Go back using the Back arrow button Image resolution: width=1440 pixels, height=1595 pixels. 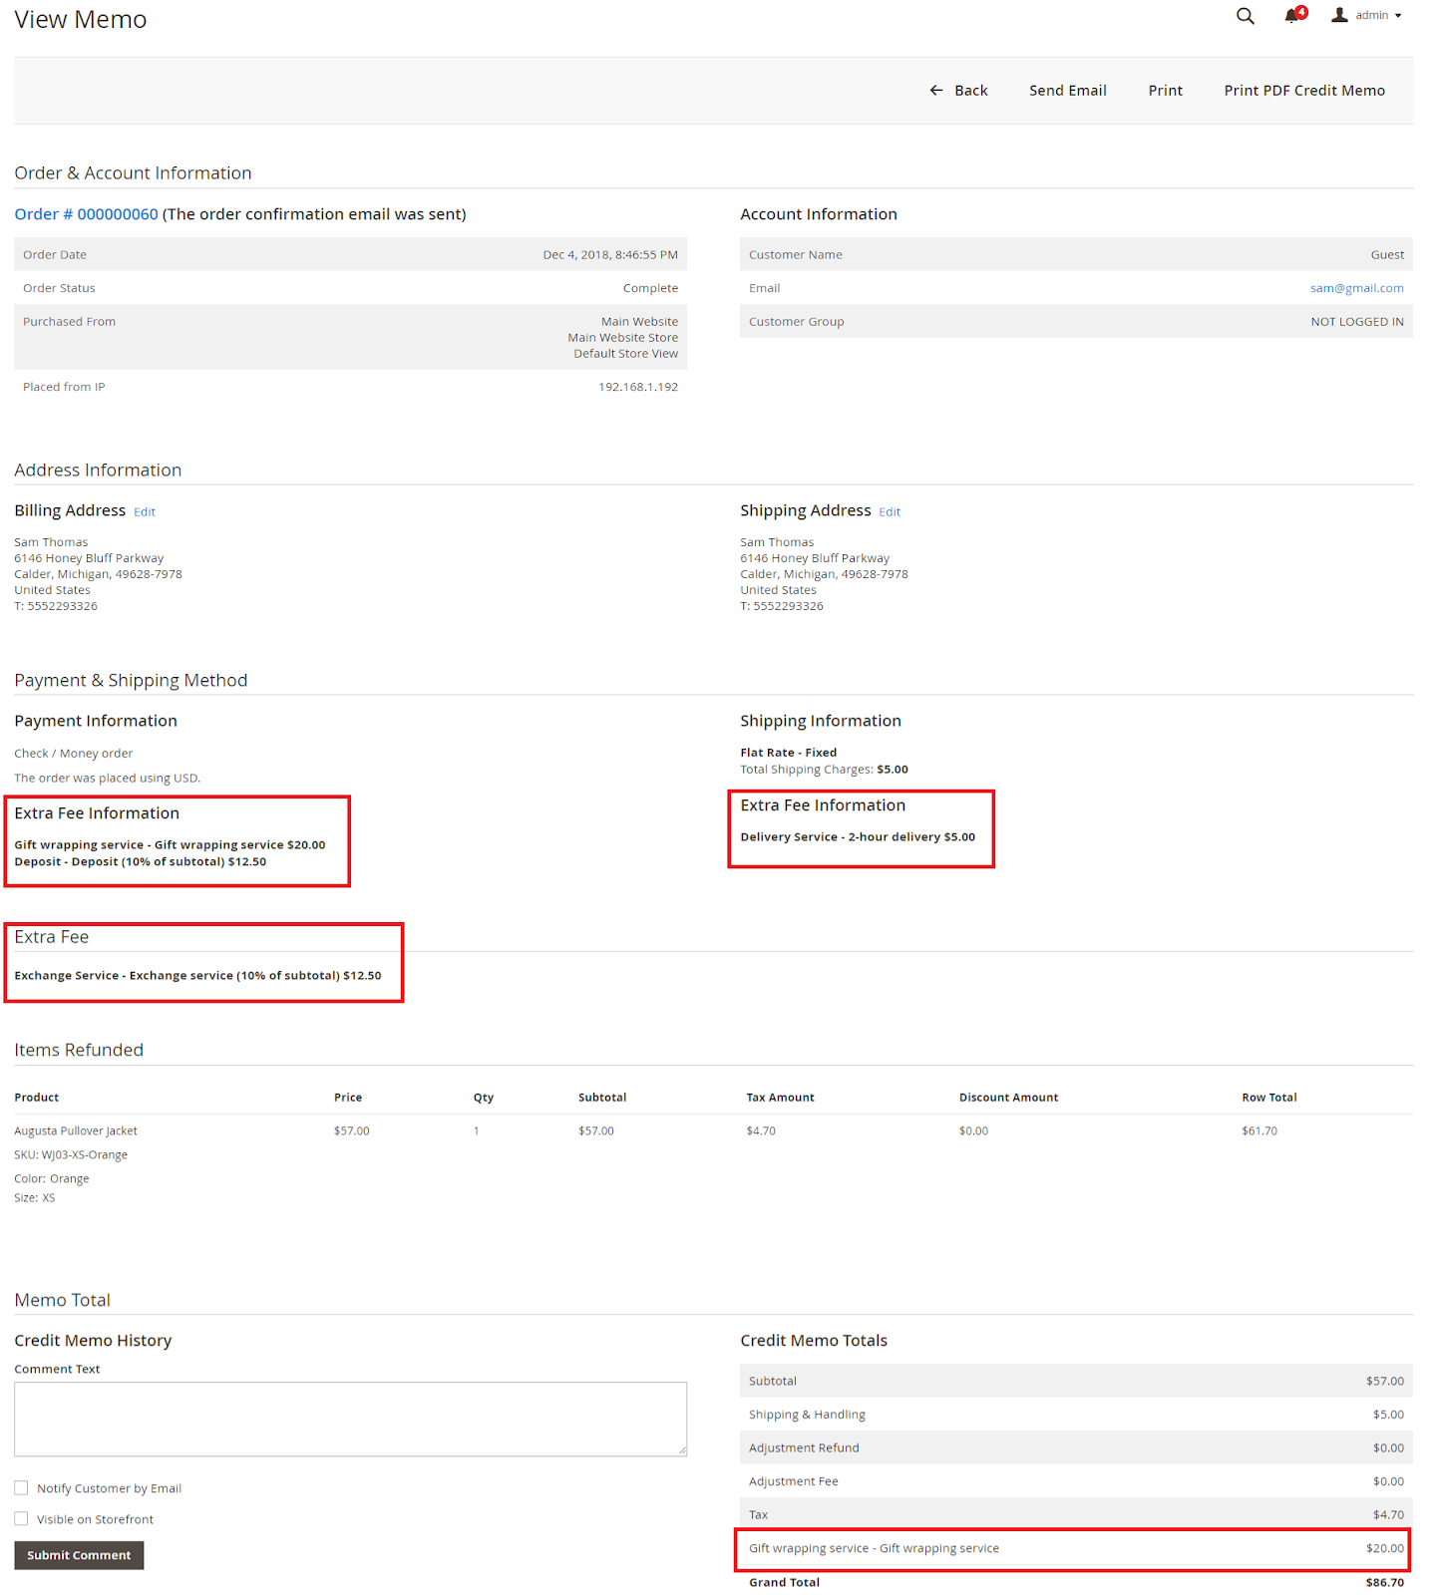point(958,91)
